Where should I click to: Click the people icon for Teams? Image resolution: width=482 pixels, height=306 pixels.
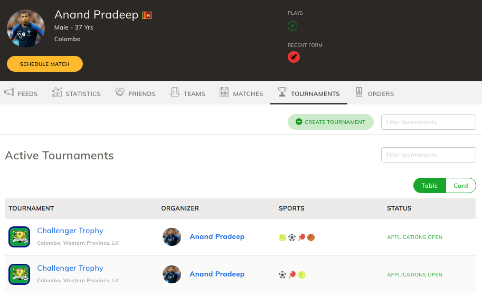click(x=175, y=92)
